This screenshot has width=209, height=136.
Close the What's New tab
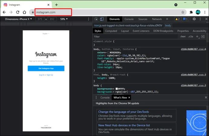(x=129, y=97)
